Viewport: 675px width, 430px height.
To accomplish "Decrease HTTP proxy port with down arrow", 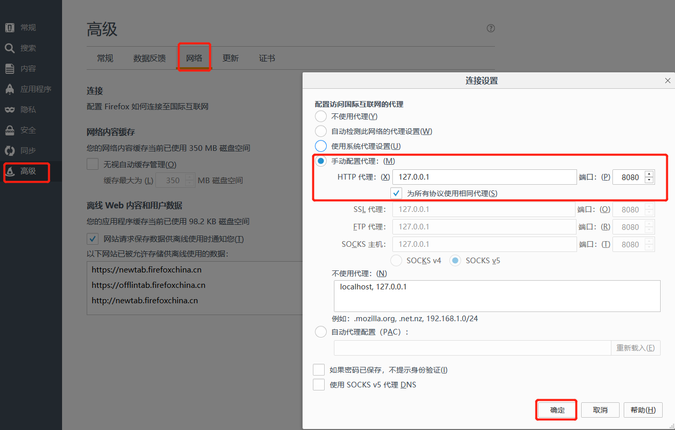I will tap(649, 181).
